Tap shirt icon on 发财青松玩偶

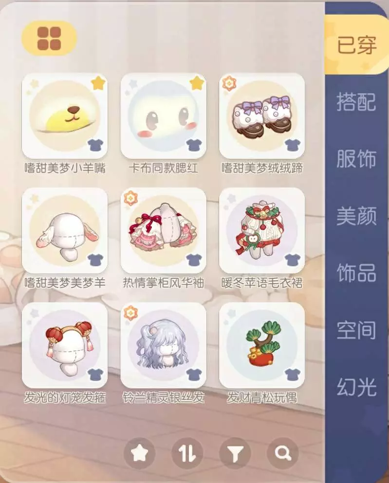click(293, 375)
